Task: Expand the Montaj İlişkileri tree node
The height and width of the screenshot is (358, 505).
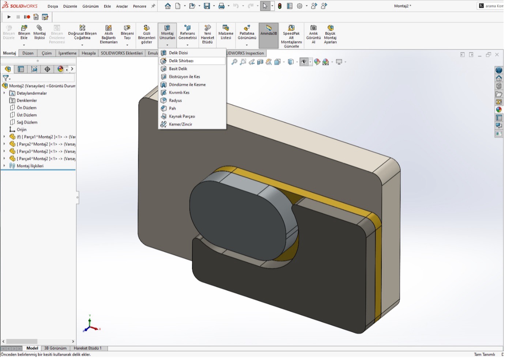Action: [4, 166]
